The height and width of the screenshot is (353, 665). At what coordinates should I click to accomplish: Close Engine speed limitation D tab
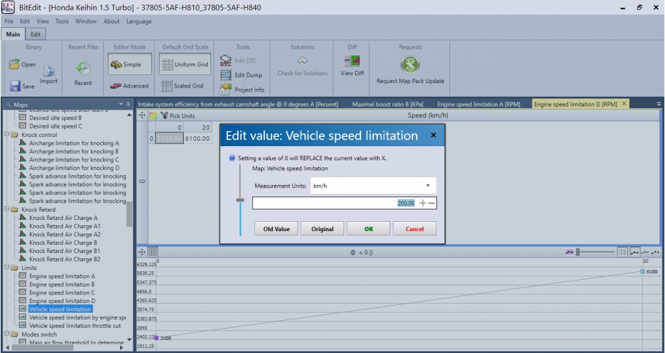(x=624, y=103)
